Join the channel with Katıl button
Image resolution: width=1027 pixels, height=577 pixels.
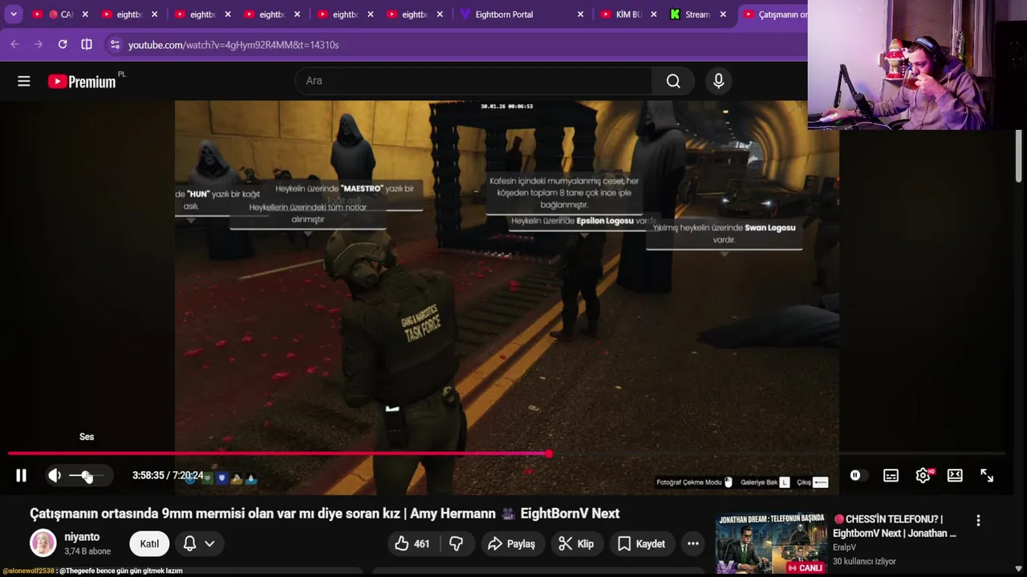coord(149,543)
